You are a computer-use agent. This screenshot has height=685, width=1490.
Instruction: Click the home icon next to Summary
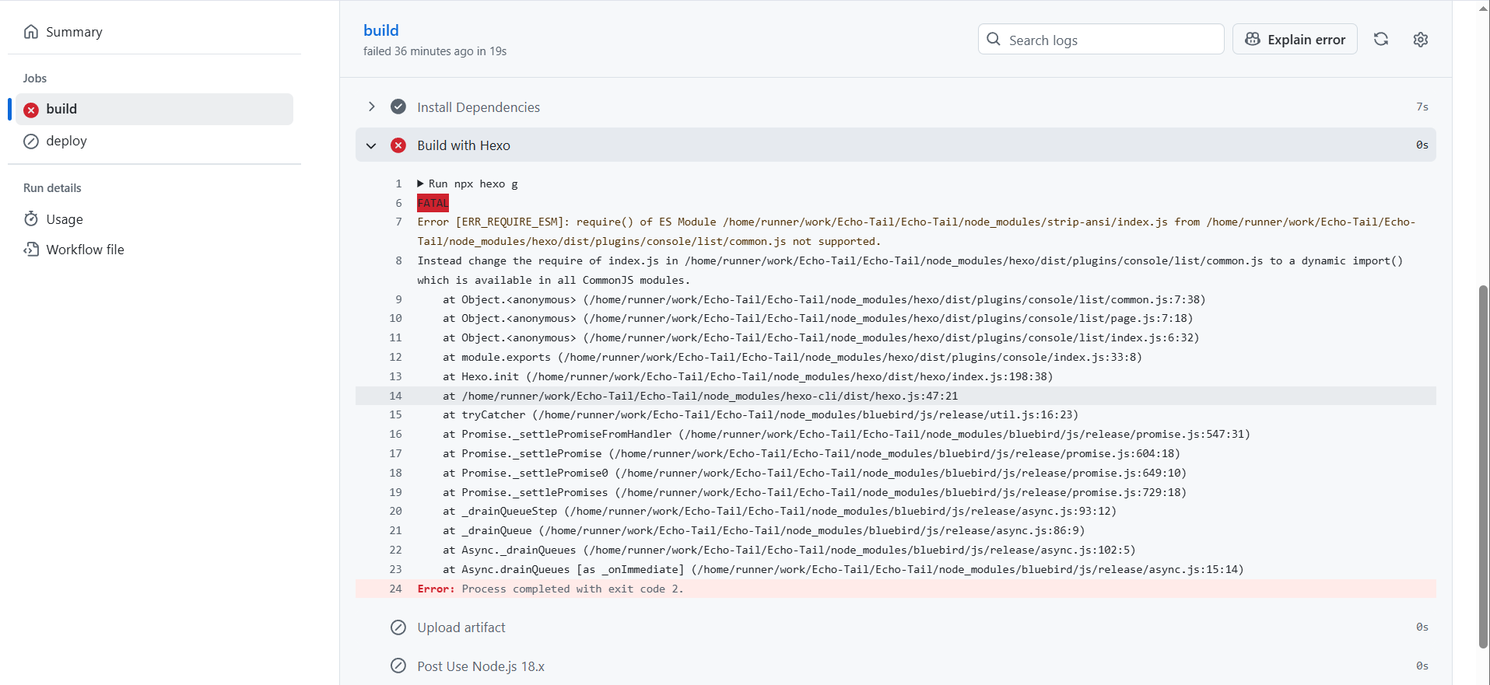(x=31, y=32)
